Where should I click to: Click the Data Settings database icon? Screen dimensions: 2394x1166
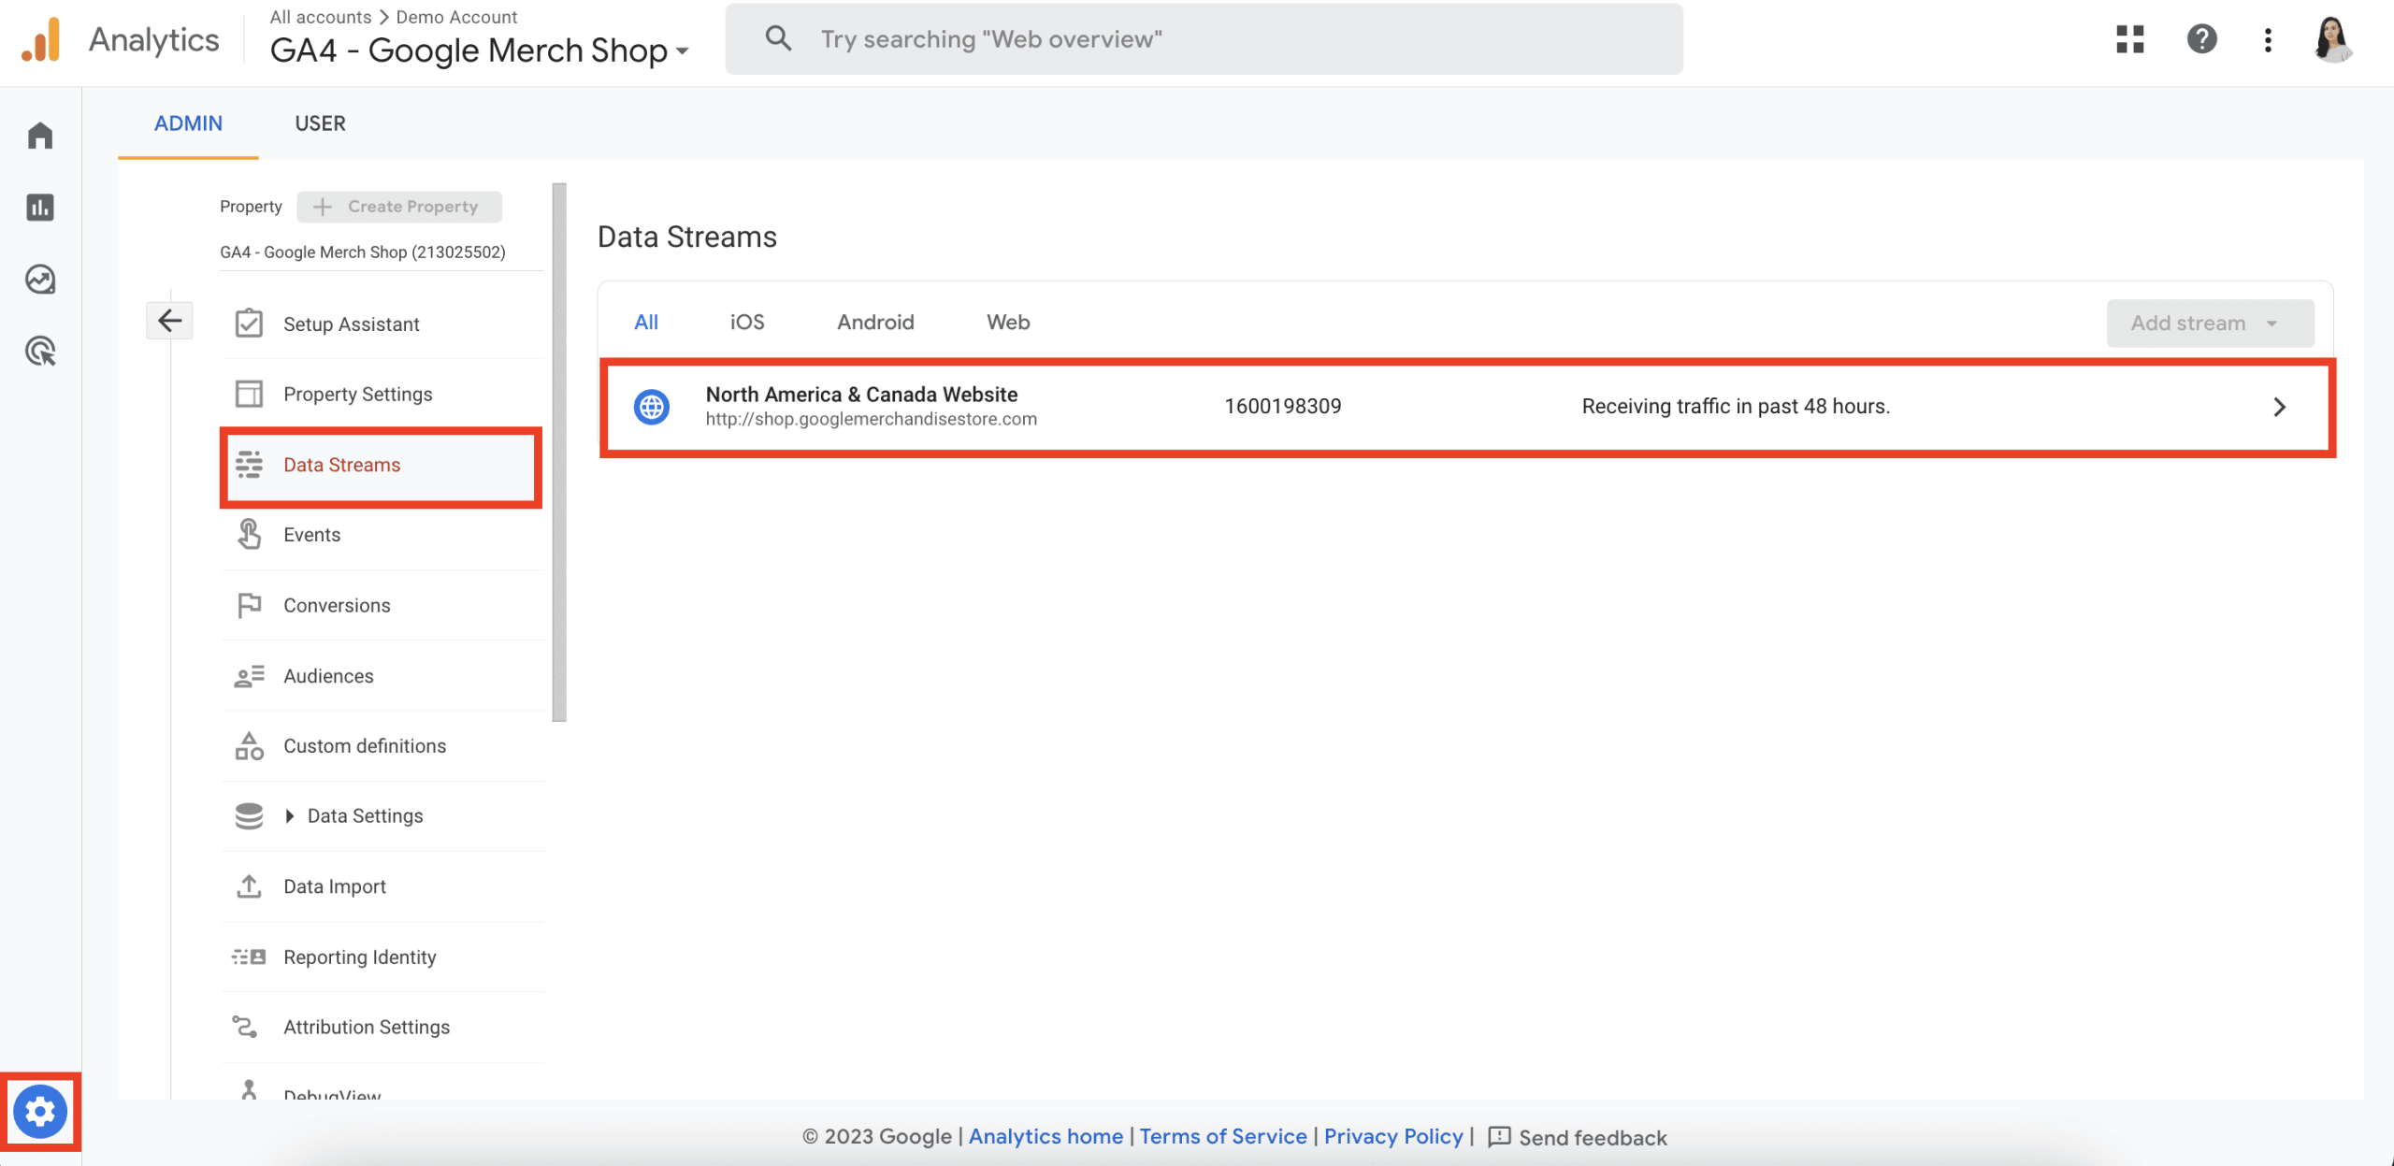coord(249,816)
